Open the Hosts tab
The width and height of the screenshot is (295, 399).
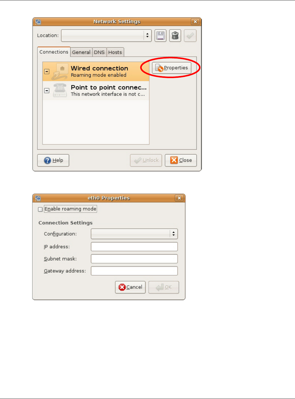[x=115, y=52]
